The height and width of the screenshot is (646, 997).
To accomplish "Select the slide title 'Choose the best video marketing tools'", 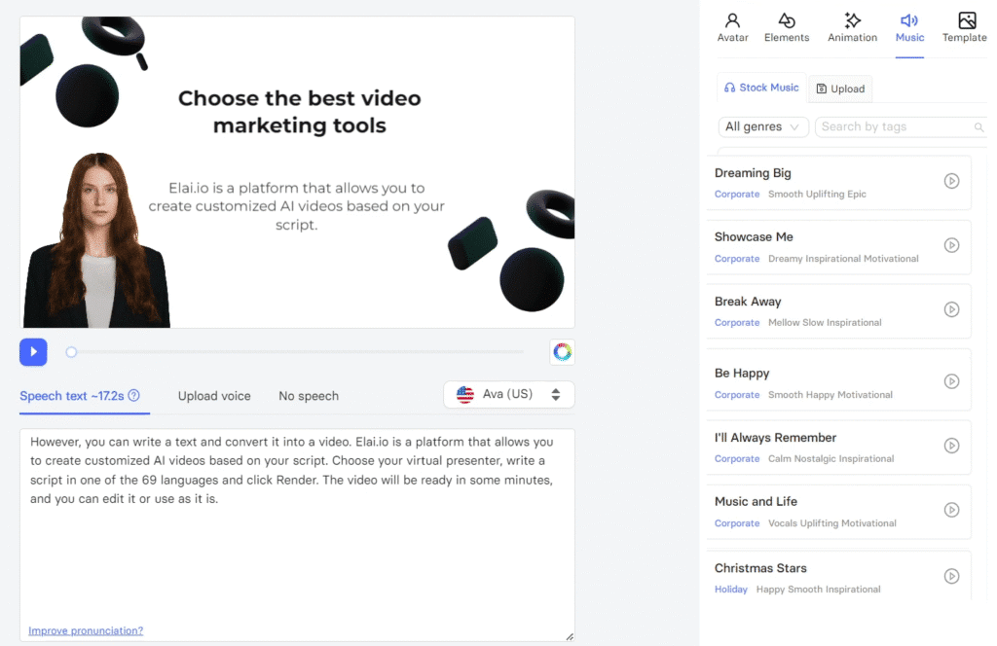I will point(300,112).
